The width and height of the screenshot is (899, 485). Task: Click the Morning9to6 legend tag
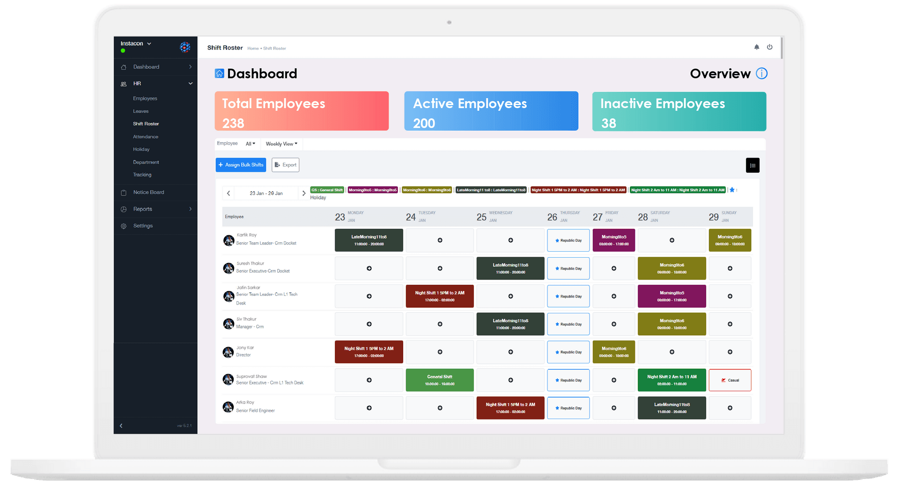coord(427,190)
